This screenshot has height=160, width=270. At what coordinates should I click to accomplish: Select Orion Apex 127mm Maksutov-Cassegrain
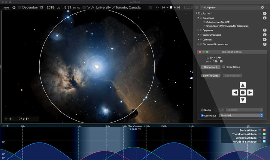point(227,26)
